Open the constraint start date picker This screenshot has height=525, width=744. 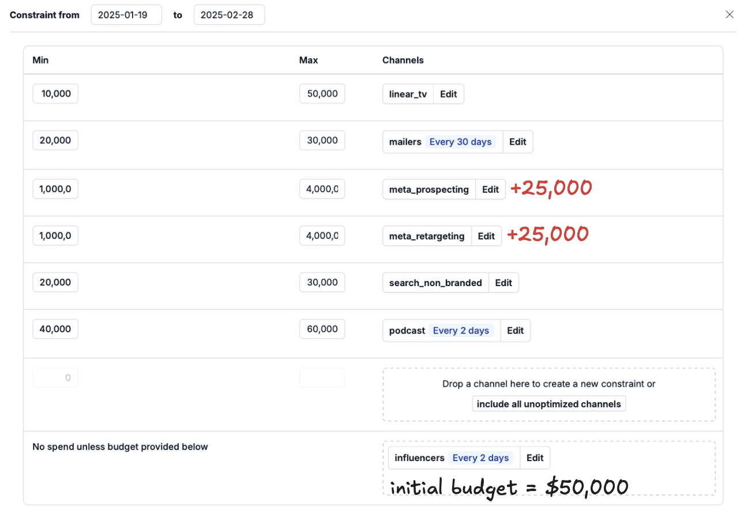(126, 14)
